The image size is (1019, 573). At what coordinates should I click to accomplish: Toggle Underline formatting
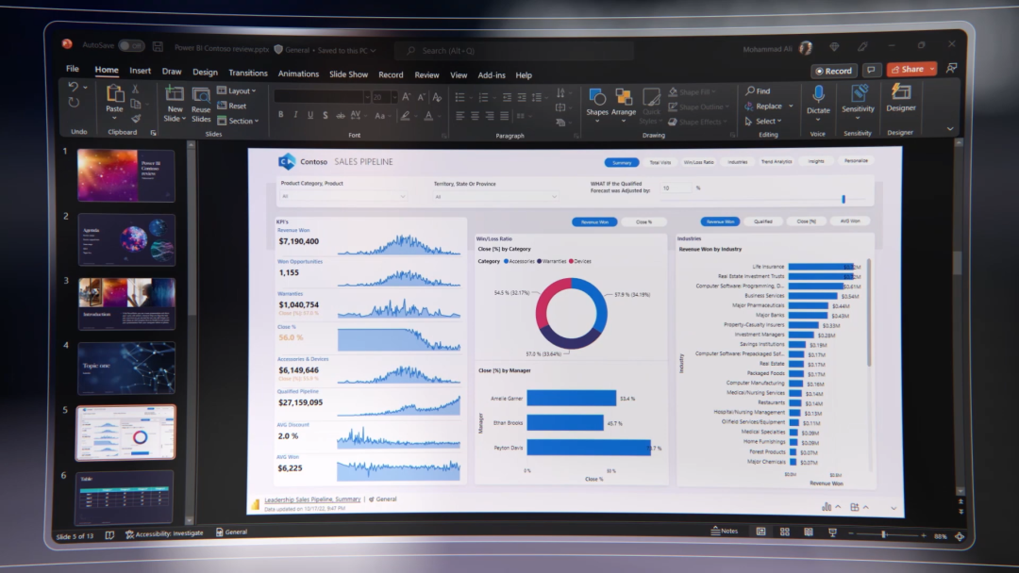click(x=310, y=115)
